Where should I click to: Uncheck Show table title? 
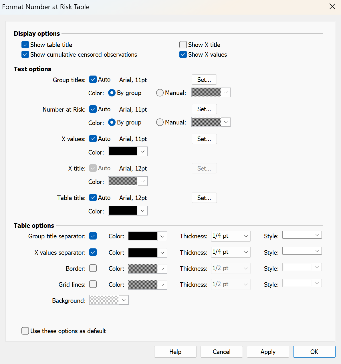25,45
